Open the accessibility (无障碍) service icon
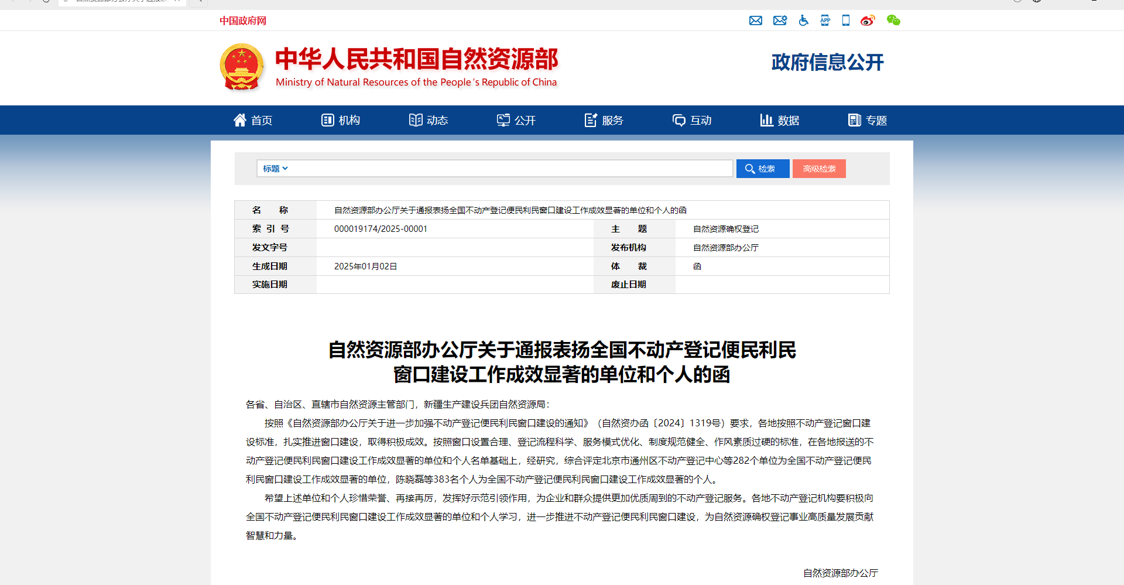This screenshot has width=1124, height=585. pyautogui.click(x=803, y=20)
